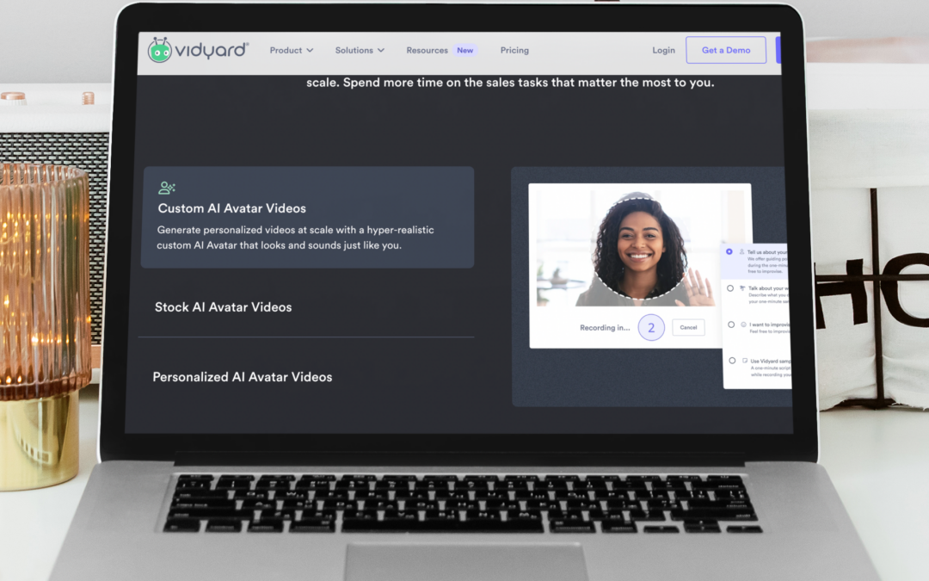Go to the Pricing page
Viewport: 929px width, 581px height.
tap(514, 51)
